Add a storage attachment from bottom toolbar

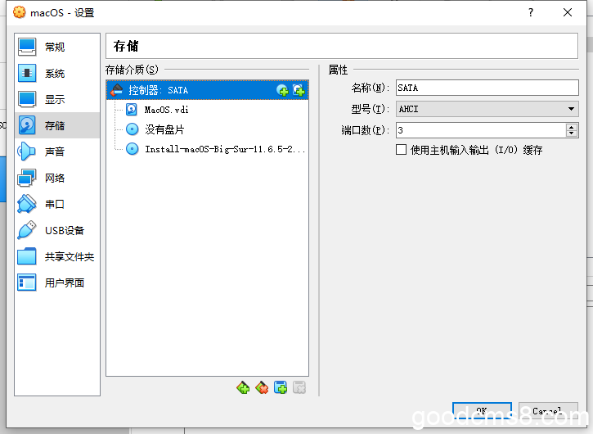pos(281,388)
